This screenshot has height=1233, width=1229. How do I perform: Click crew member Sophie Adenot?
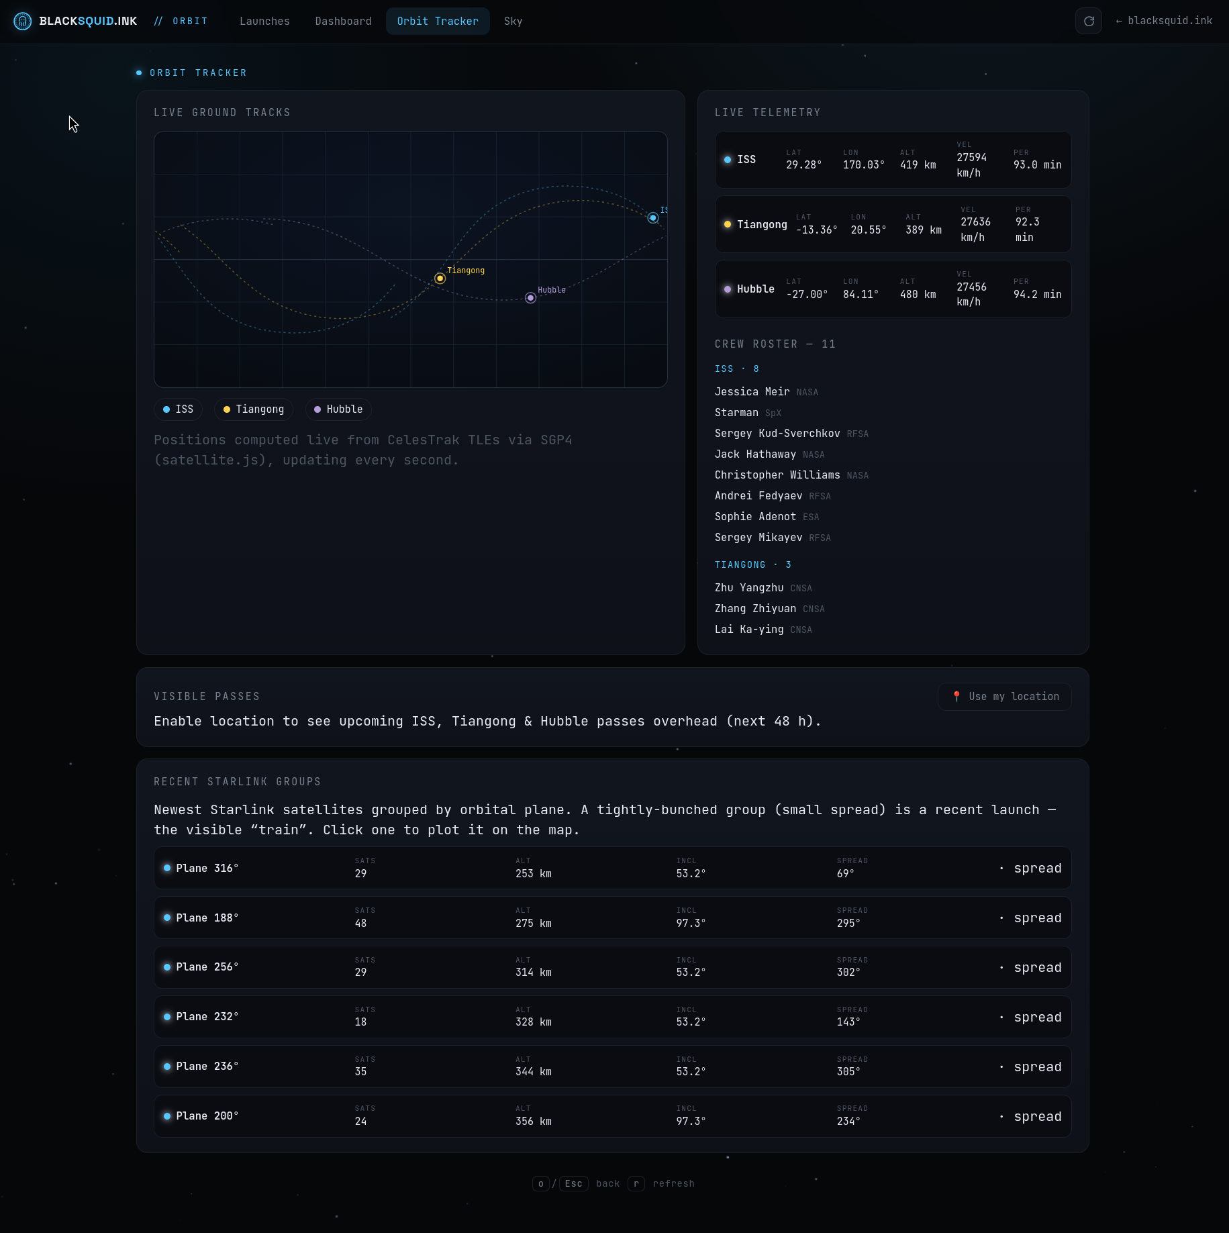click(x=755, y=517)
